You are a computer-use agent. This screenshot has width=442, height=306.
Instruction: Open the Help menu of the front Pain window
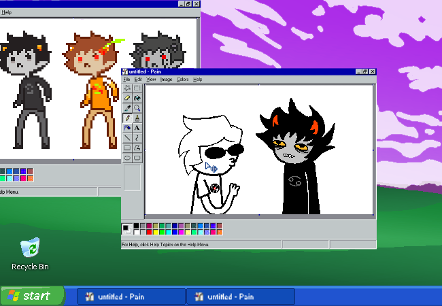point(198,80)
